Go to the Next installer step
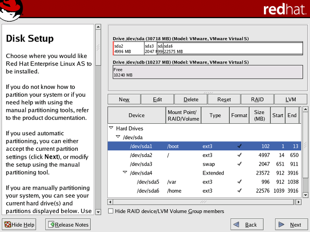The width and height of the screenshot is (310, 232). (291, 224)
